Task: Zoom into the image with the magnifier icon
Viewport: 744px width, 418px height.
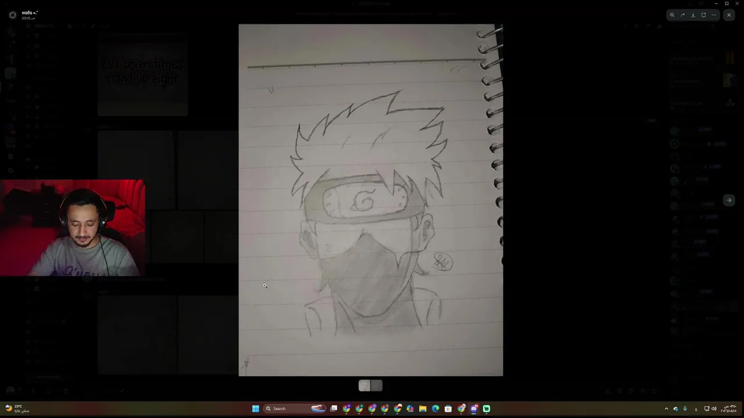Action: pyautogui.click(x=672, y=15)
